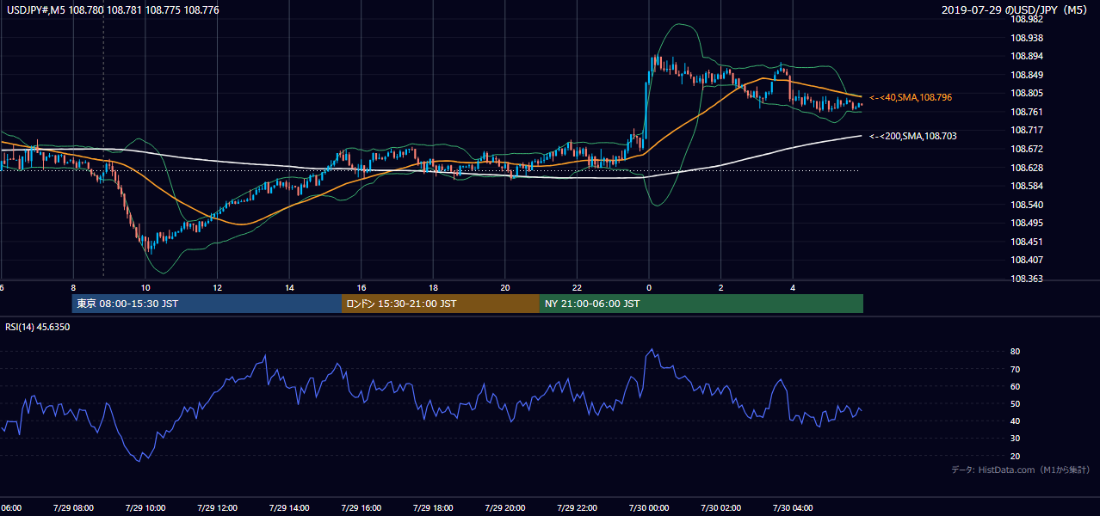Click RSI scale value 50
Screen dimensions: 1100x516
click(1016, 403)
